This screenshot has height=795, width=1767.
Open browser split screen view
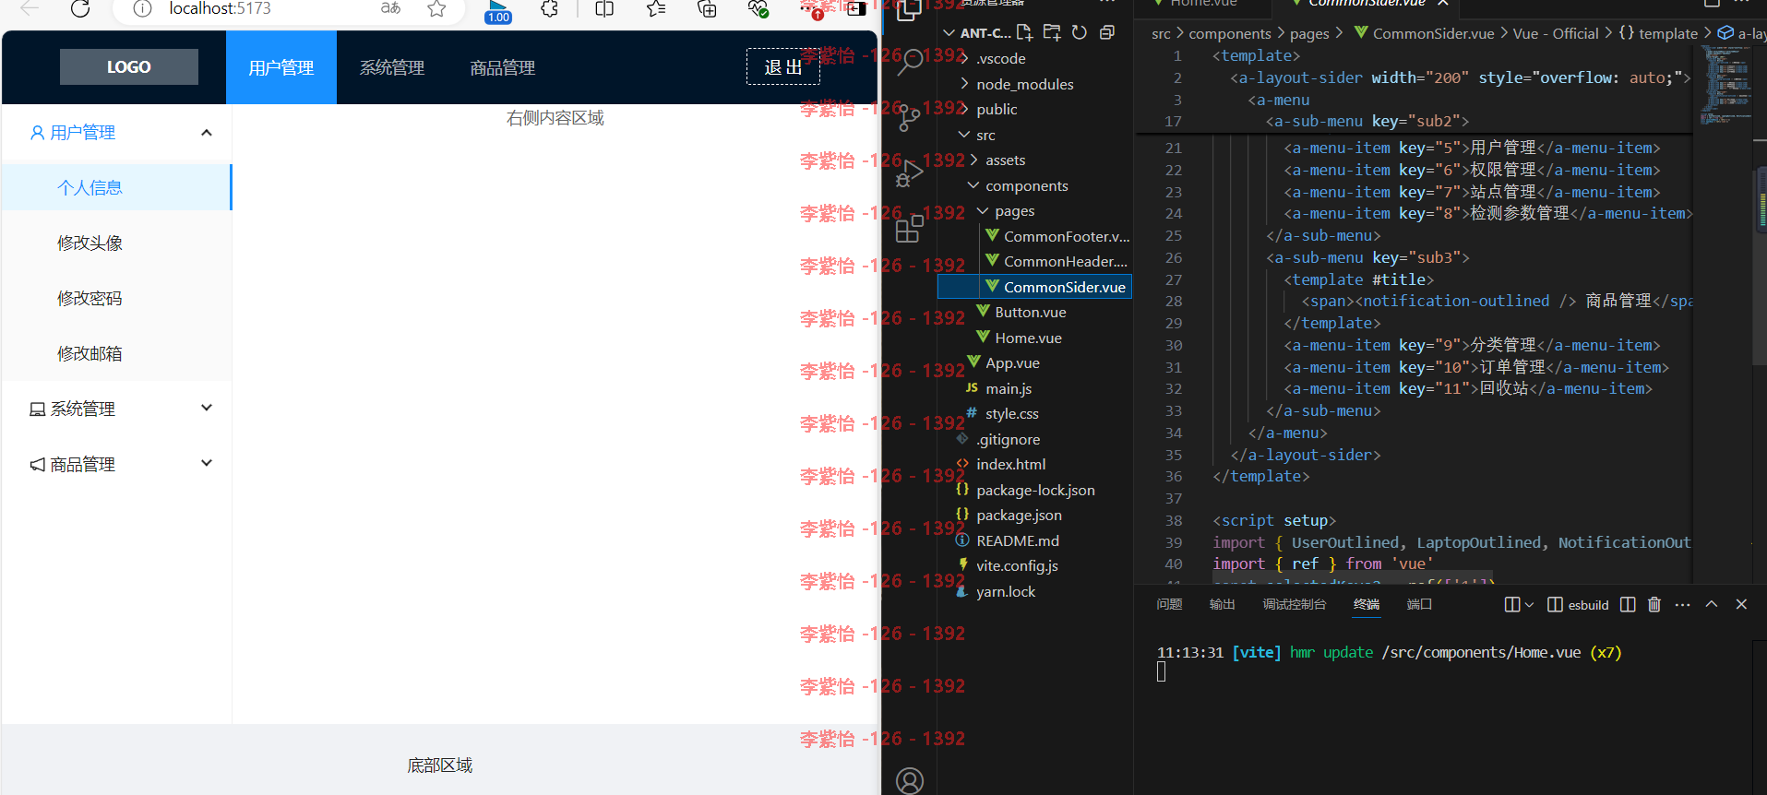point(604,9)
